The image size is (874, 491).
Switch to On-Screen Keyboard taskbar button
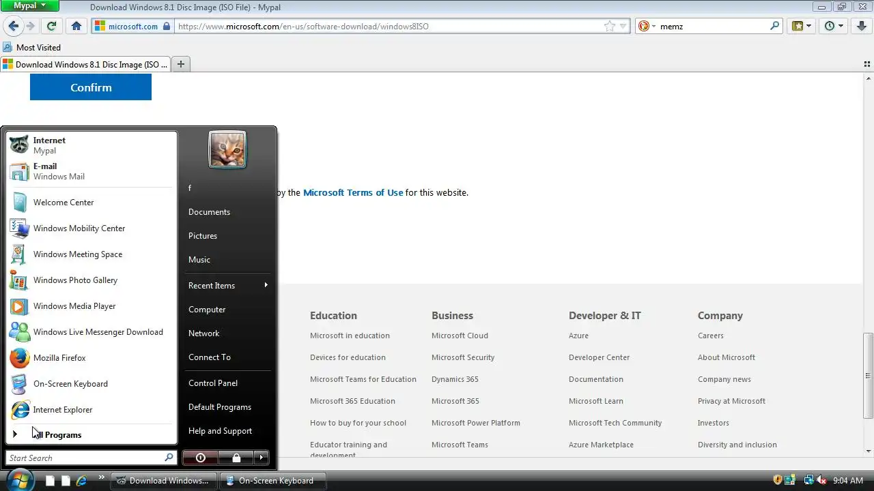point(273,481)
